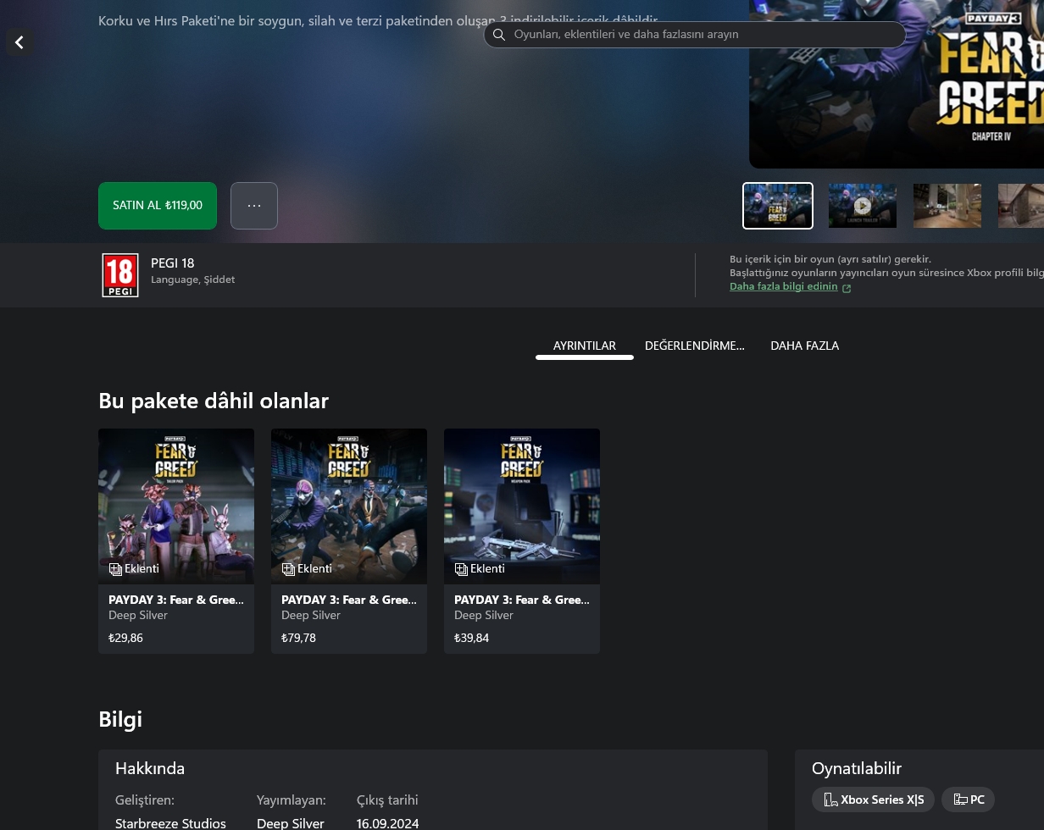Click the ₺79,78 price text

[298, 638]
